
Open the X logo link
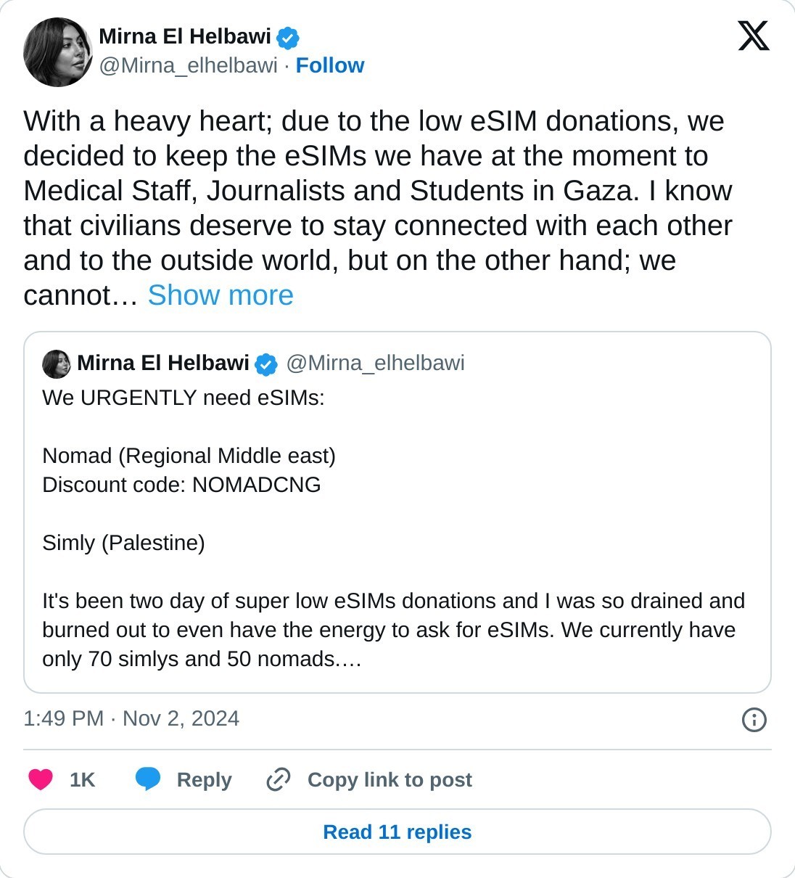click(x=754, y=36)
